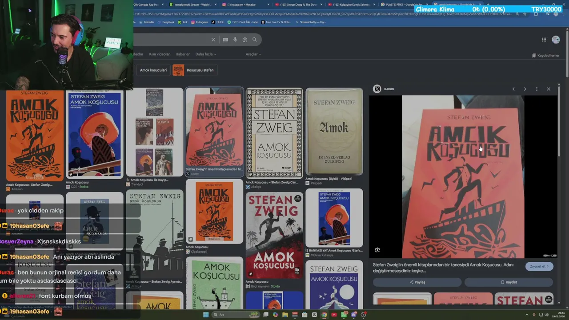Open the Vikipedi Amok Insel-Verlag thumbnail

point(334,132)
